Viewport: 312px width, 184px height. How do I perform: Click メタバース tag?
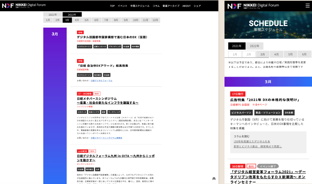(82, 112)
